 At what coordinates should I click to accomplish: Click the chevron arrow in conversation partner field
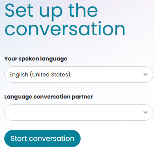[x=145, y=112]
